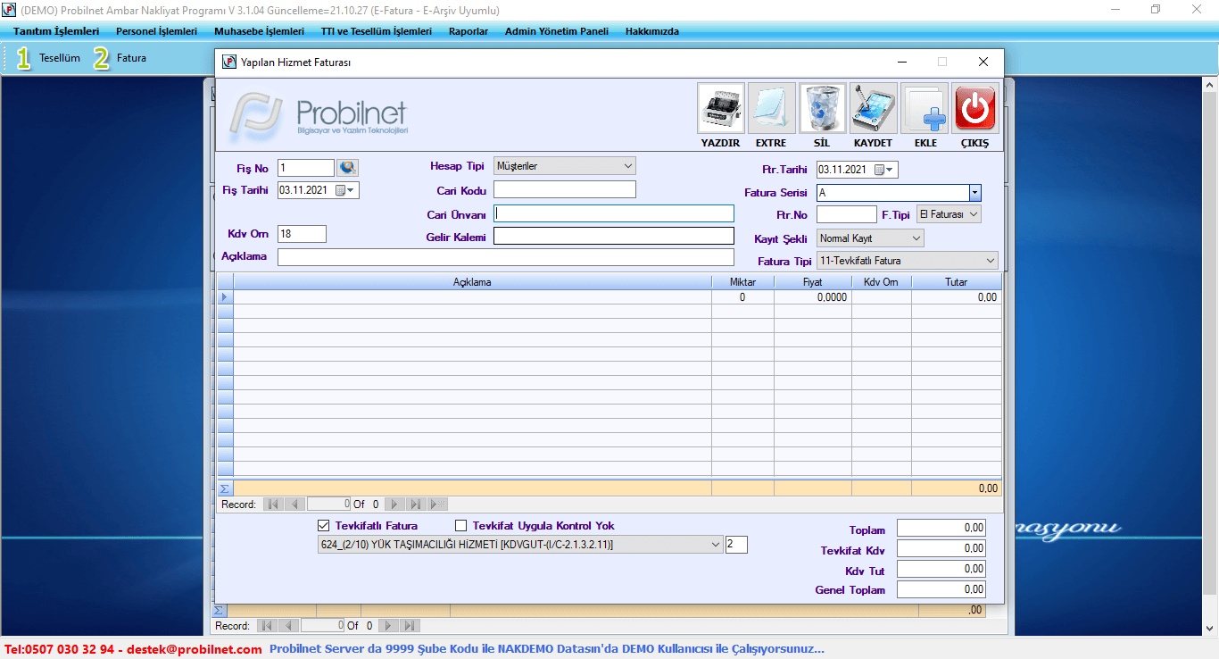Click the search icon beside Fiş No
Screen dimensions: 1219x659
point(347,168)
